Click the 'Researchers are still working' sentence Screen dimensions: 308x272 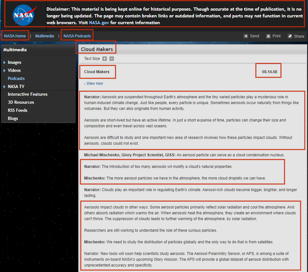tap(151, 230)
